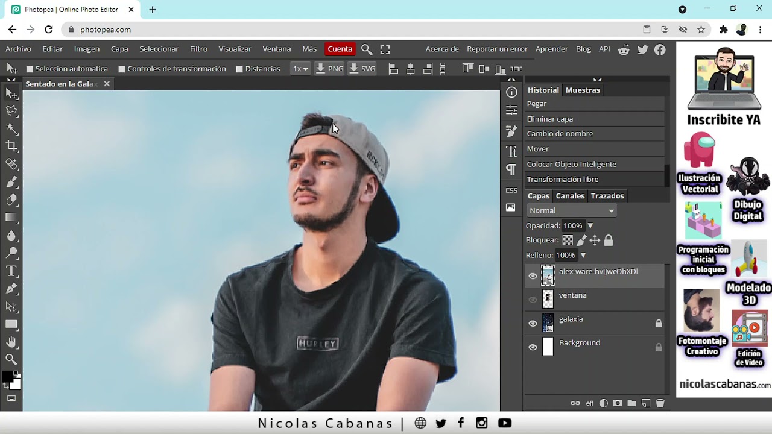Add a layer mask via bottom bar
Screen dimensions: 772x434
[618, 403]
